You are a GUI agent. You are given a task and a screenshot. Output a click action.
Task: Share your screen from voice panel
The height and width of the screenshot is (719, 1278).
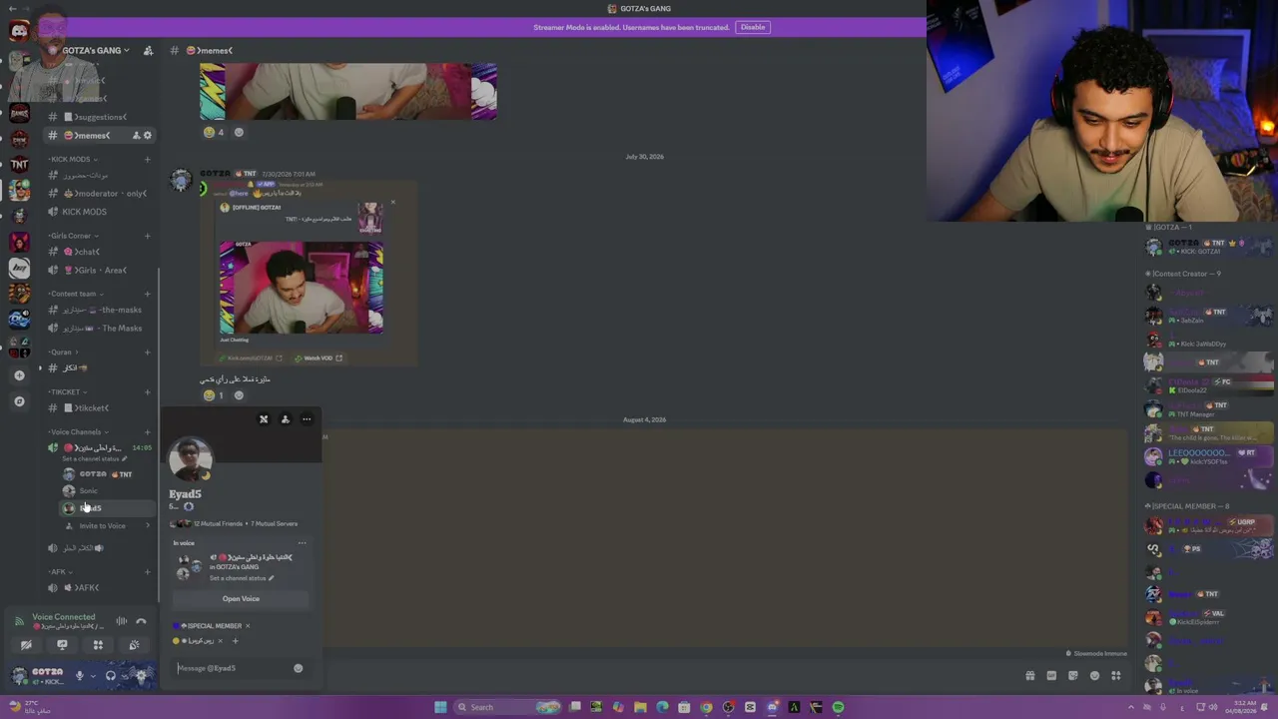pos(62,645)
